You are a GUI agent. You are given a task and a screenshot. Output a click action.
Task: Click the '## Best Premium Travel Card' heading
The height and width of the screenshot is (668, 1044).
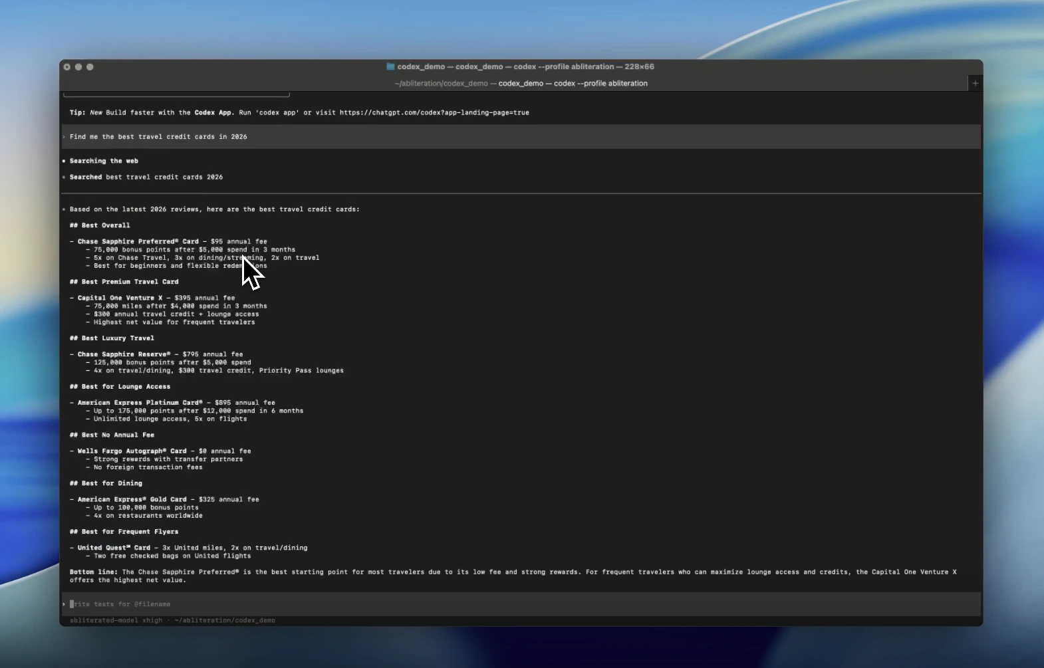124,282
